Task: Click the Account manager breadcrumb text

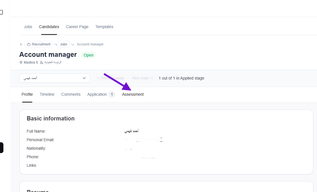Action: coord(90,44)
